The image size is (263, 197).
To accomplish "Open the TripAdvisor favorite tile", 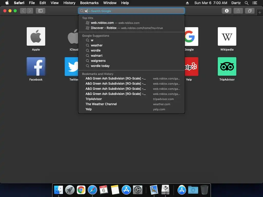I will point(227,66).
